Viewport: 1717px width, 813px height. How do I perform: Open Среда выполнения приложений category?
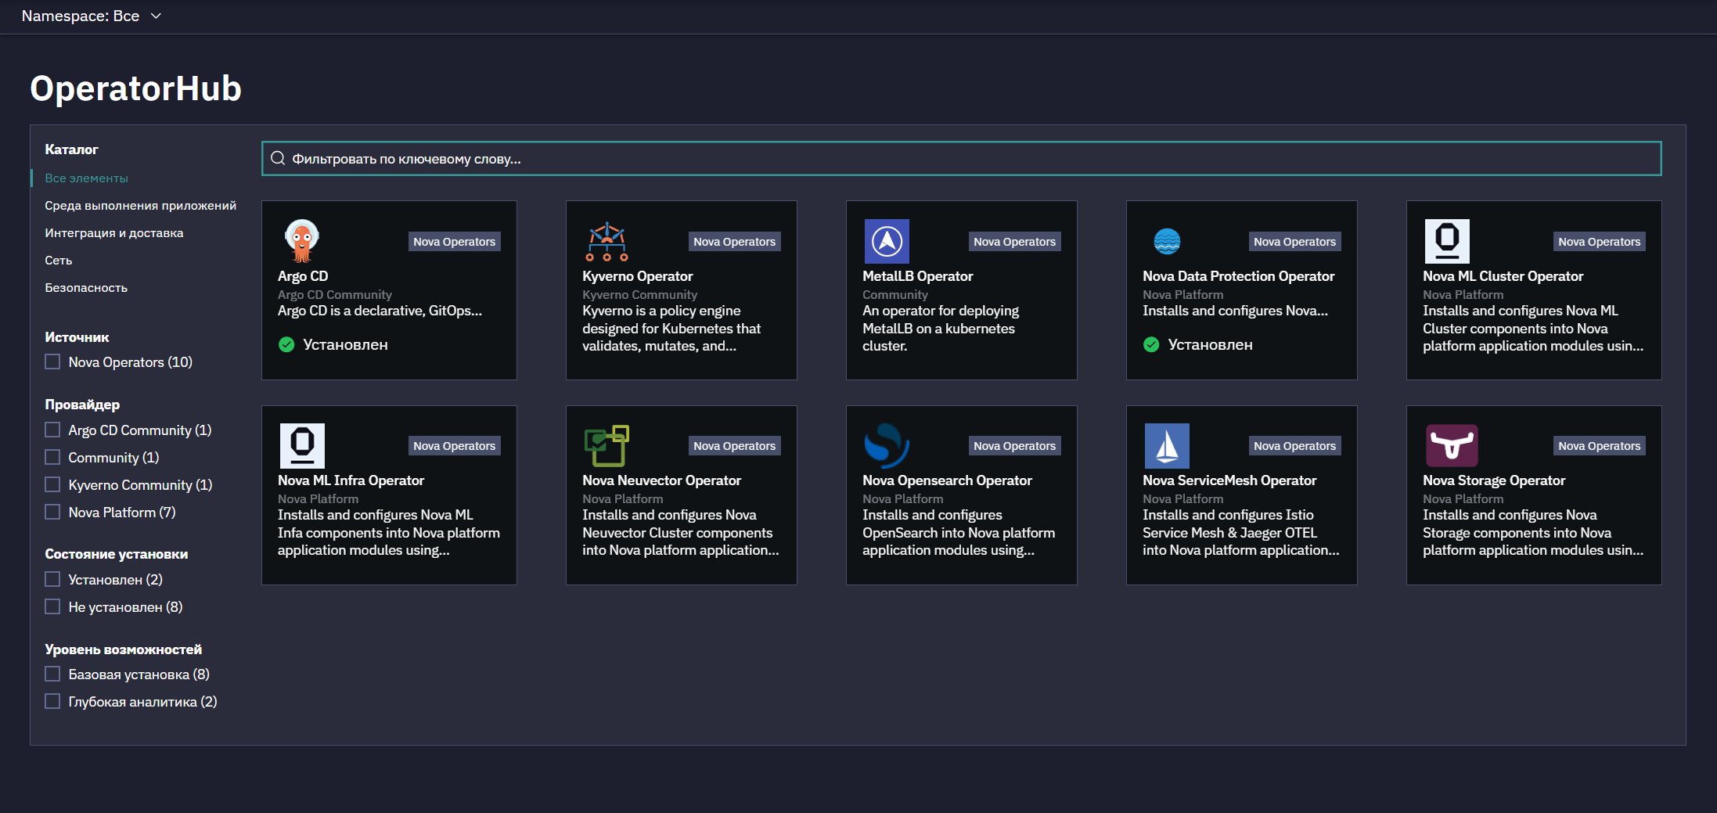tap(140, 206)
